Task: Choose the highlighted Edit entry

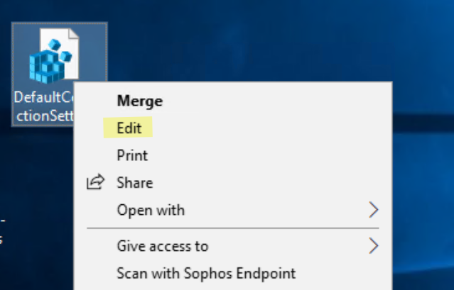Action: click(129, 128)
